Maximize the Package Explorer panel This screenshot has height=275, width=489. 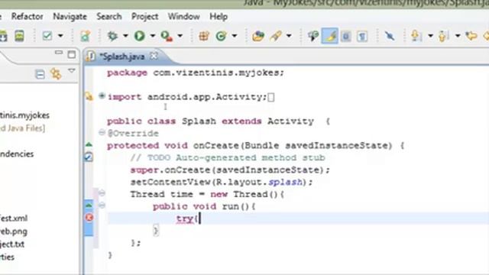pos(72,54)
